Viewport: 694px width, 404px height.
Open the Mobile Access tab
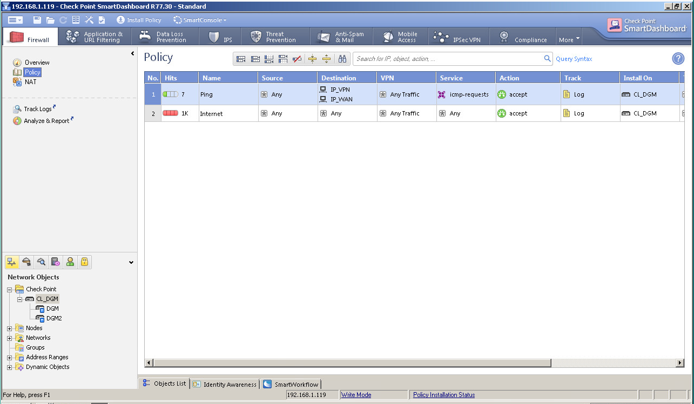(401, 37)
